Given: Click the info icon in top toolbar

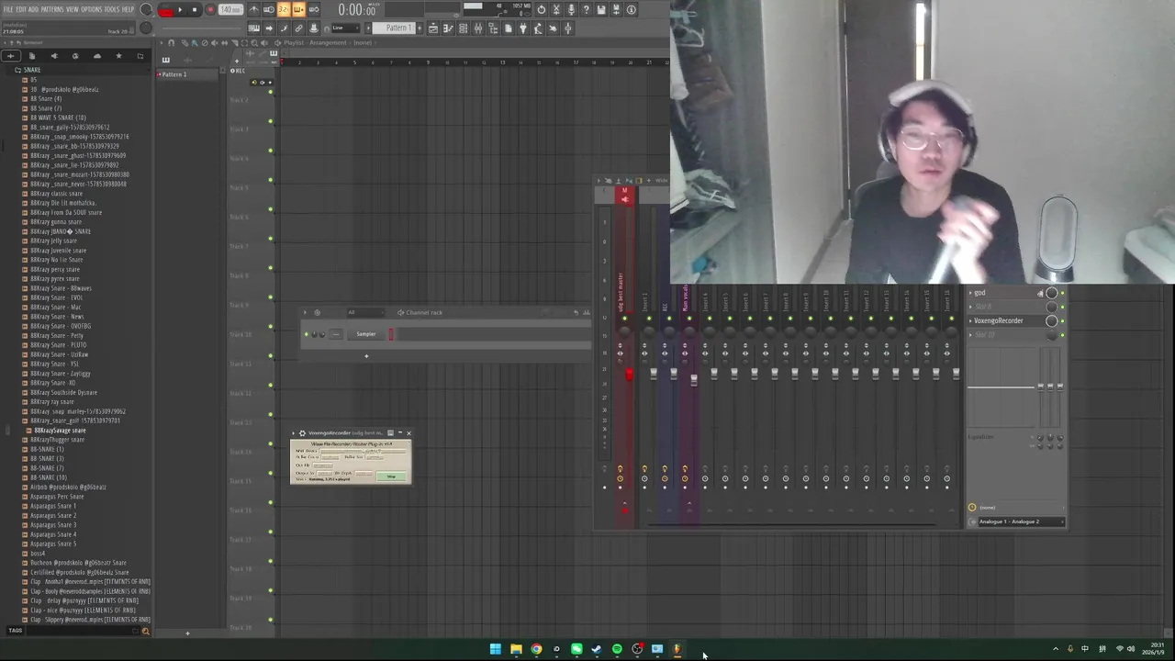Looking at the screenshot, I should coord(632,10).
